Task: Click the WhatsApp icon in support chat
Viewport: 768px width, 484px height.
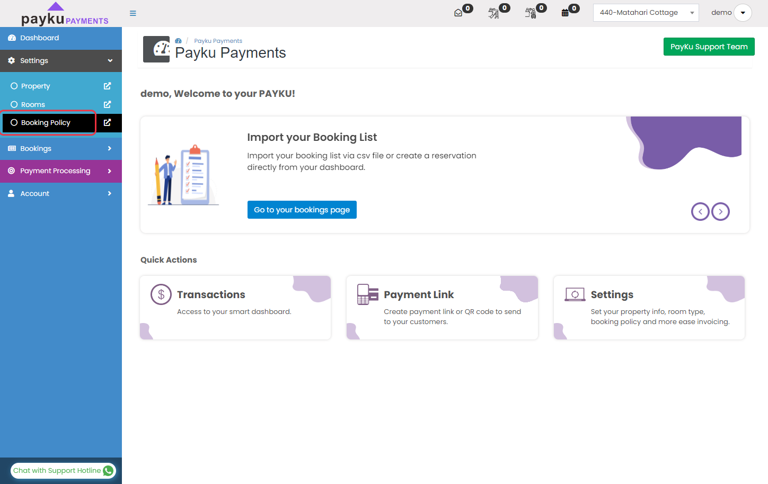Action: 108,471
